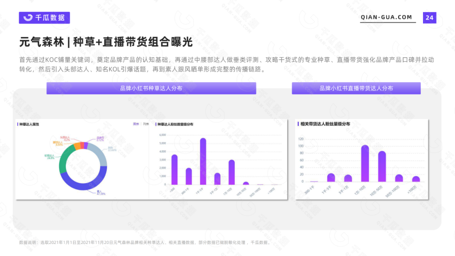Click the 300-1千 bar in 种草达人 fans chart
The height and width of the screenshot is (256, 455).
[x=189, y=176]
